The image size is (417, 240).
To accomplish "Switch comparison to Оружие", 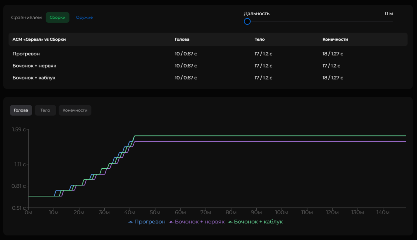I will pos(84,17).
